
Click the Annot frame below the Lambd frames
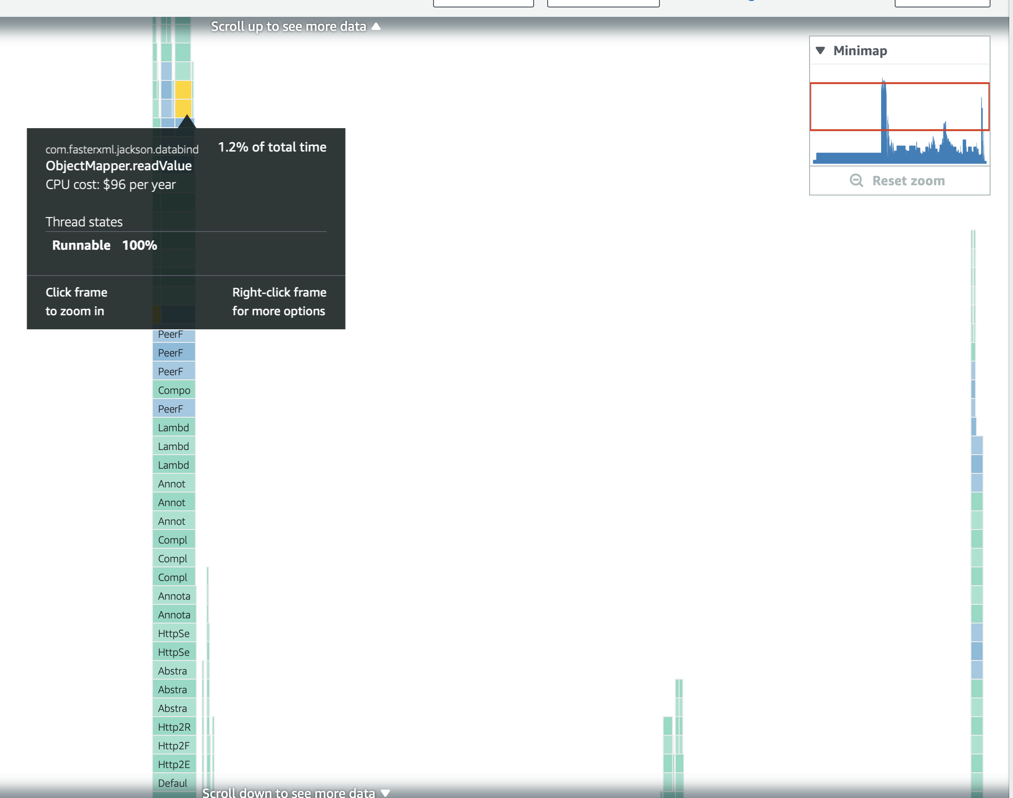tap(174, 483)
